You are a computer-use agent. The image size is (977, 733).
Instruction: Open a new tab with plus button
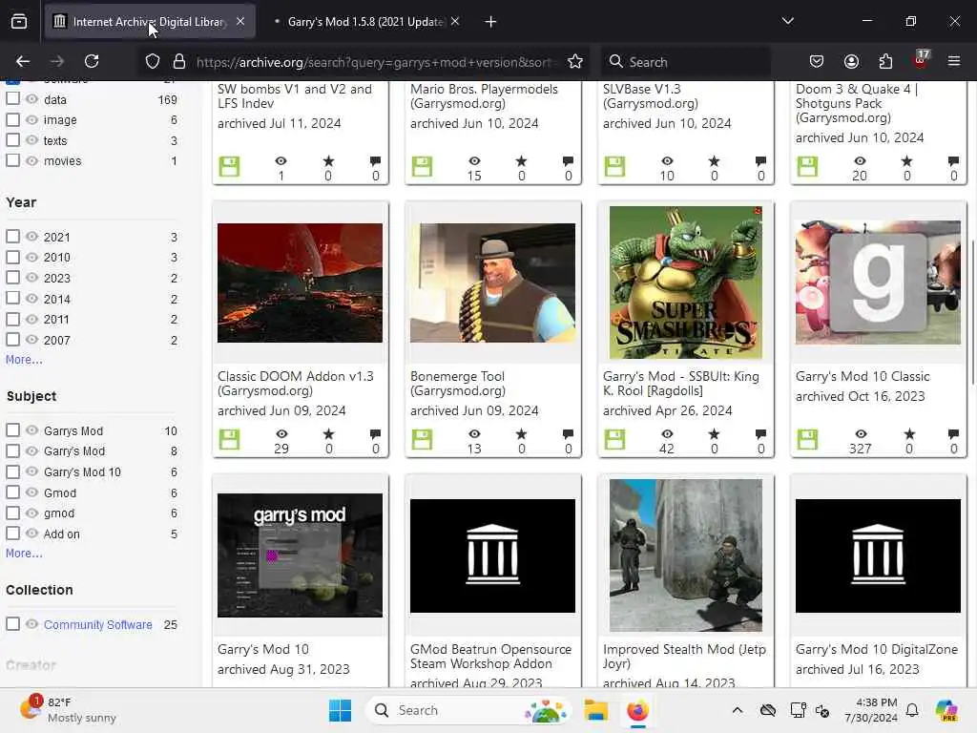click(x=490, y=22)
